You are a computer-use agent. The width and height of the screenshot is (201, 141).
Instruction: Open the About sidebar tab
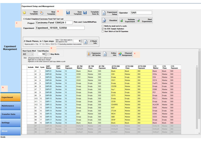click(10, 131)
